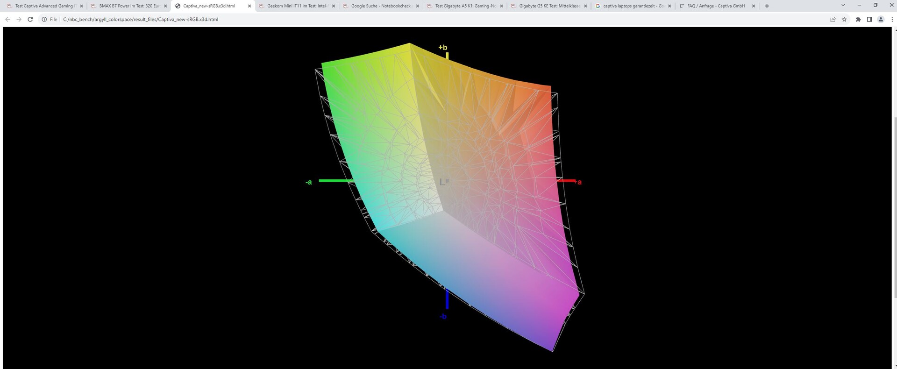Viewport: 897px width, 369px height.
Task: Open the browser side panel
Action: (x=869, y=19)
